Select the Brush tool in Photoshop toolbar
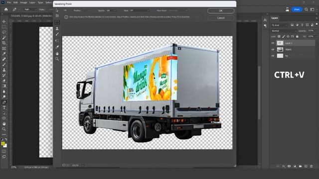 tap(4, 65)
